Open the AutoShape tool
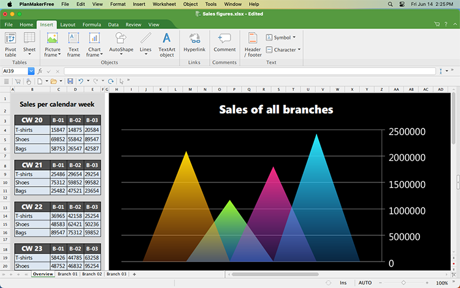Screen dimensions: 460x288 pos(121,43)
